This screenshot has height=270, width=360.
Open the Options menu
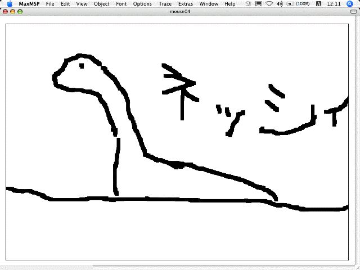point(142,4)
